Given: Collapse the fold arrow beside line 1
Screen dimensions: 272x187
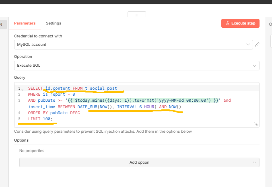Looking at the screenshot, I should [x=22, y=89].
